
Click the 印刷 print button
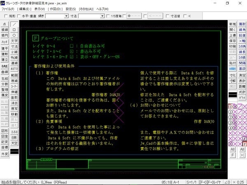[x=233, y=46]
